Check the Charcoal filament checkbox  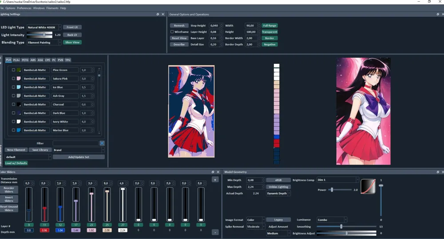click(13, 104)
